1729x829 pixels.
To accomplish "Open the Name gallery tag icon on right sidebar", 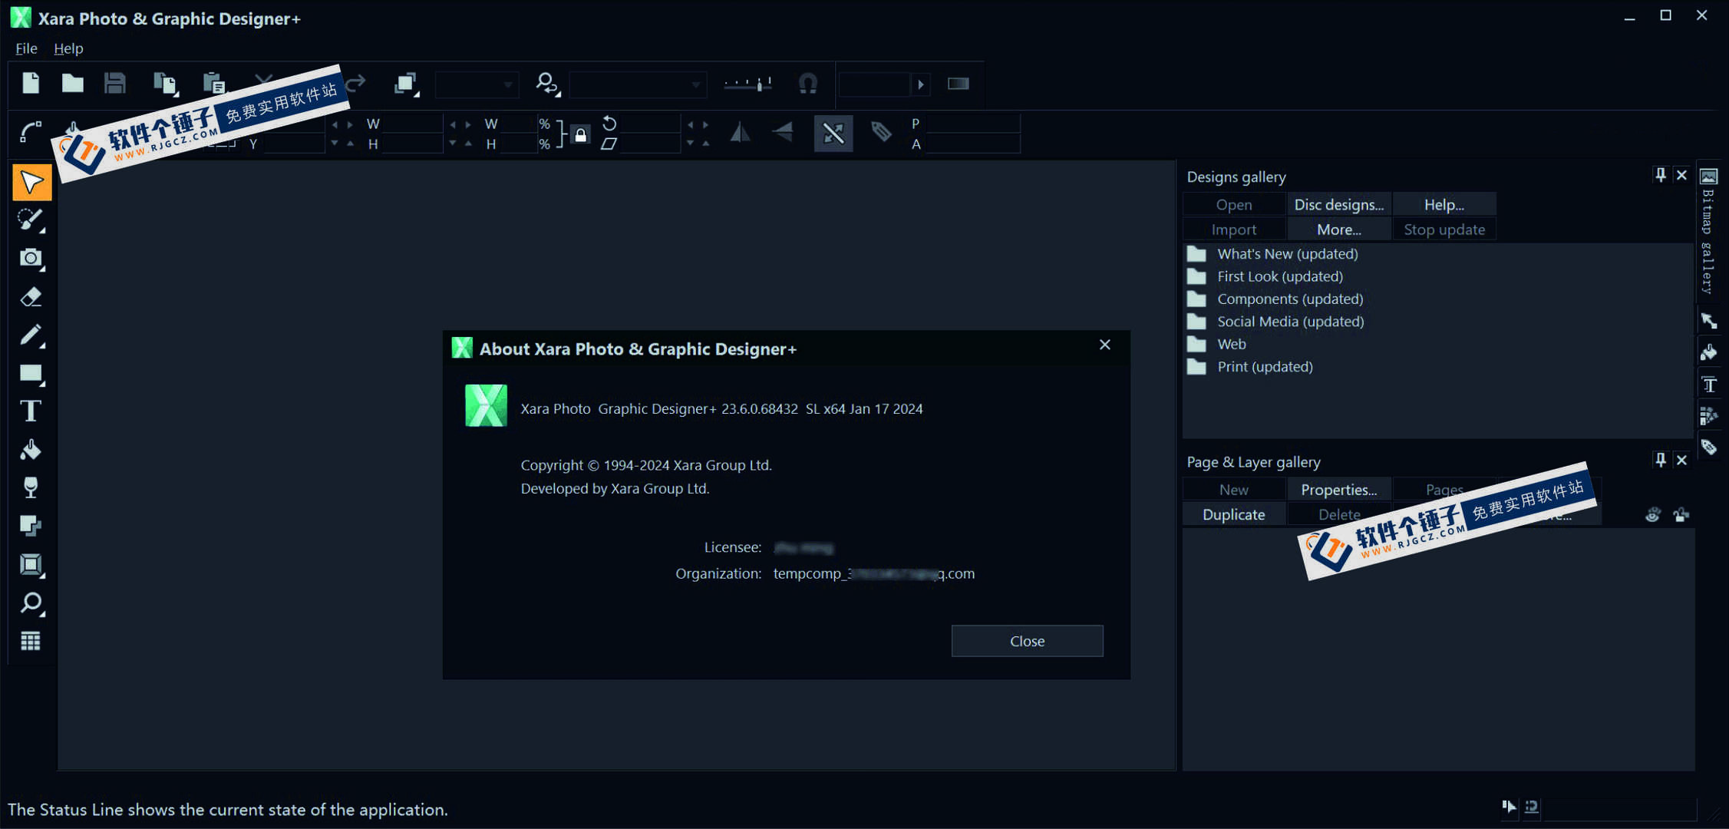I will point(1709,447).
